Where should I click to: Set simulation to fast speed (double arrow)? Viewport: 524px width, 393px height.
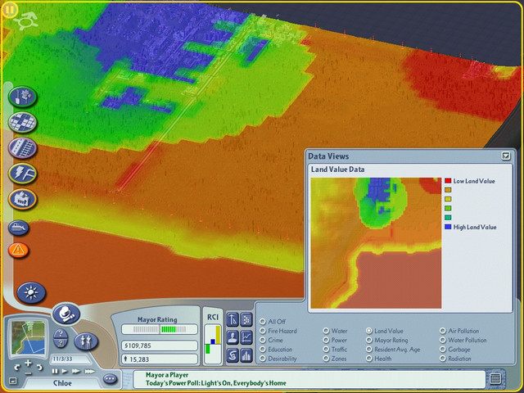click(76, 371)
